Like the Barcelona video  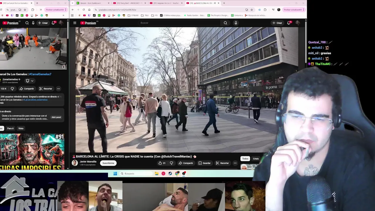click(x=162, y=163)
